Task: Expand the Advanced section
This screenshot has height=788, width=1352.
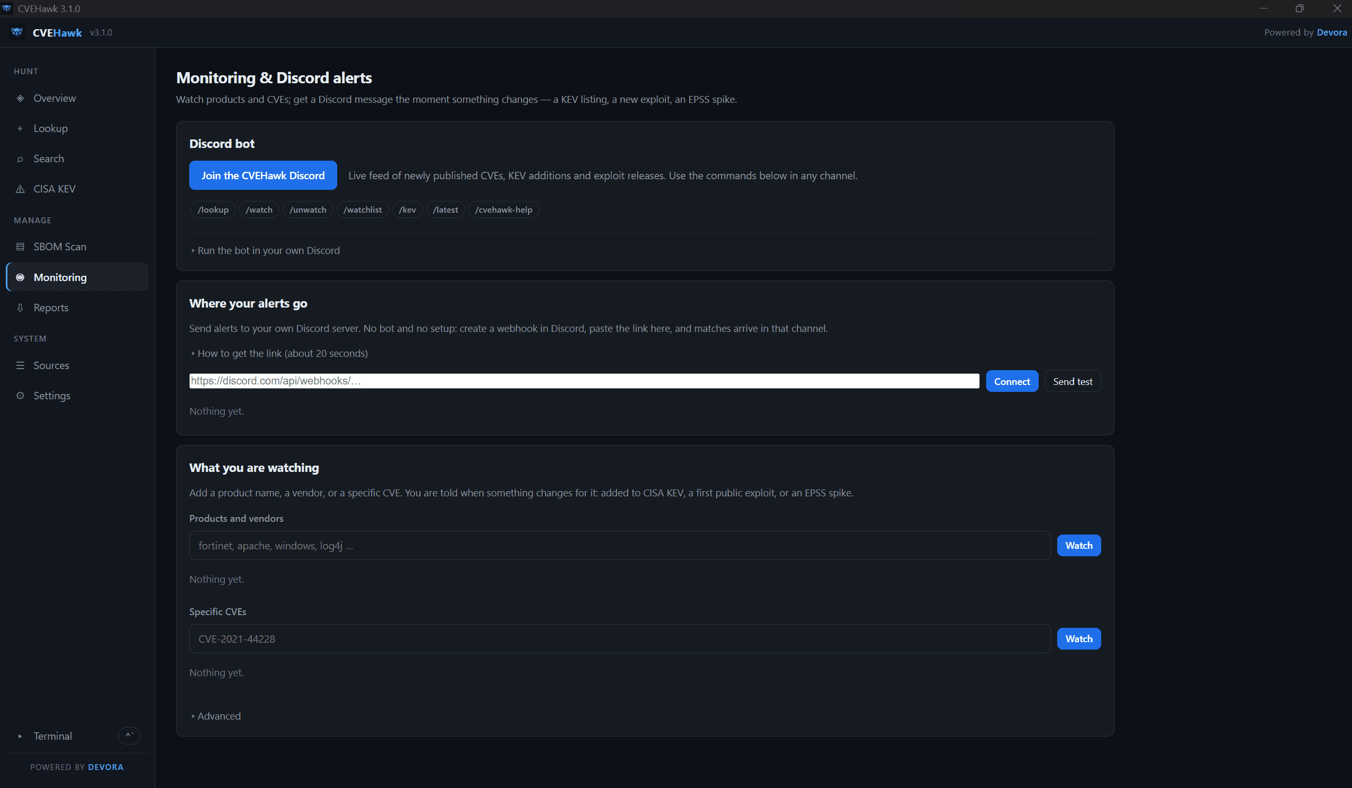Action: tap(216, 716)
